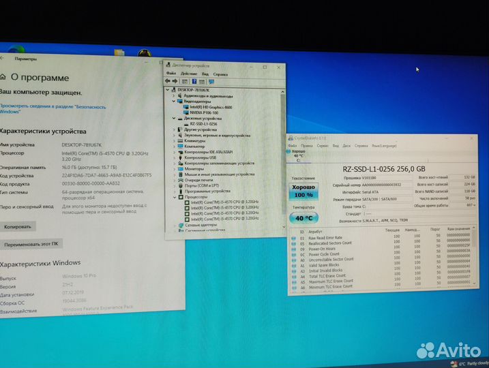Click the home icon next to О программе
Image resolution: width=489 pixels, height=368 pixels.
click(x=3, y=76)
